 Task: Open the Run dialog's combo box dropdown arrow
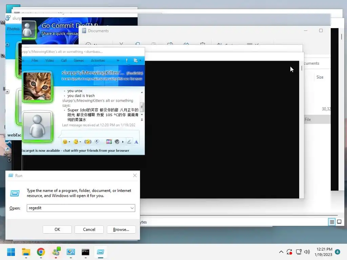point(132,208)
